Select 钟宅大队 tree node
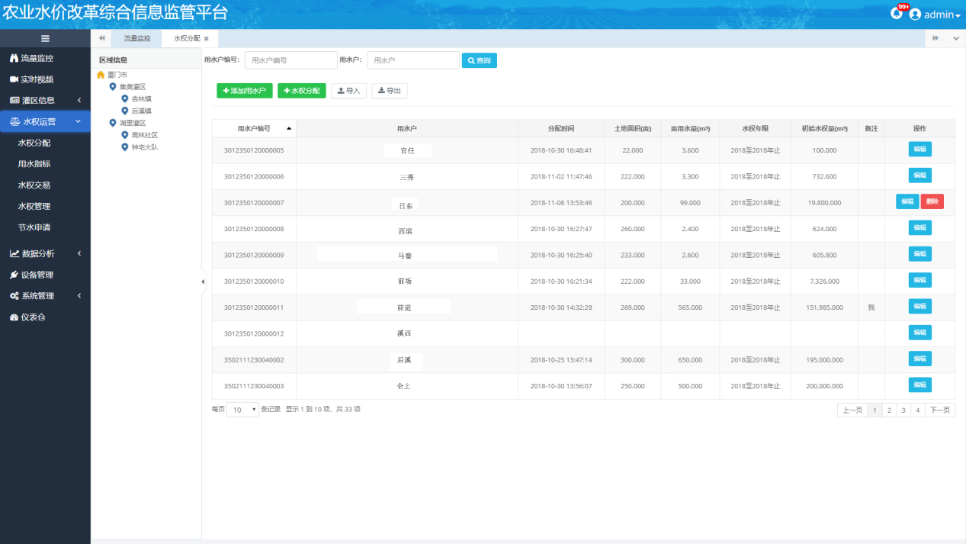The image size is (966, 544). 144,146
